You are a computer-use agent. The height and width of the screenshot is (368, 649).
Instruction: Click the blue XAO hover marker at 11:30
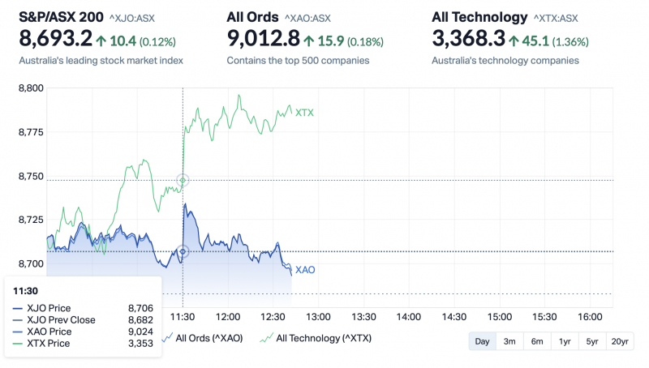click(183, 252)
